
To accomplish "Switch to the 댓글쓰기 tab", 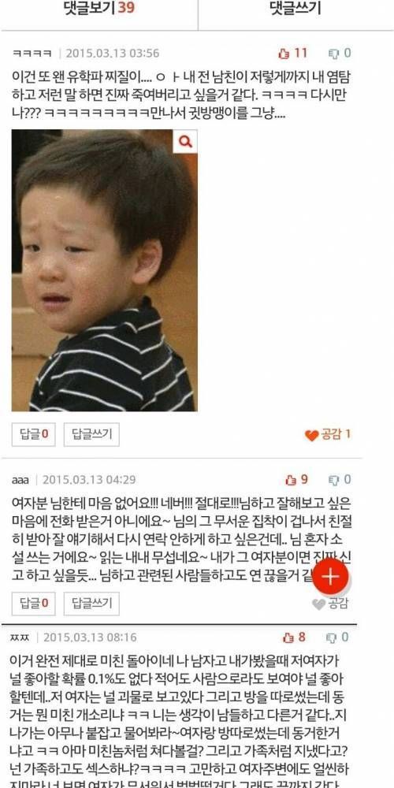I will click(x=295, y=9).
